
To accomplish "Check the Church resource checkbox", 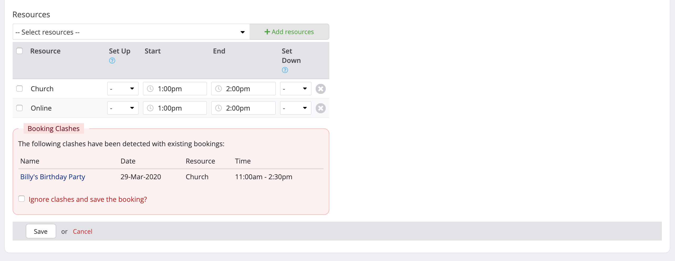I will pyautogui.click(x=19, y=89).
